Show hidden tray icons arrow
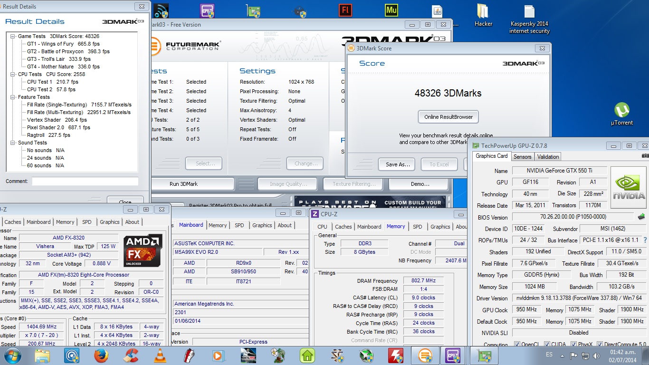 click(x=563, y=355)
